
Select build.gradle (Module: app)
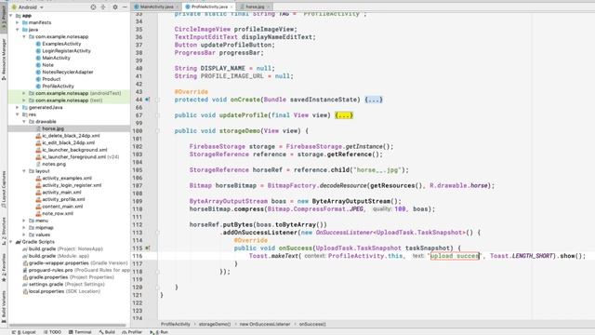(x=59, y=256)
